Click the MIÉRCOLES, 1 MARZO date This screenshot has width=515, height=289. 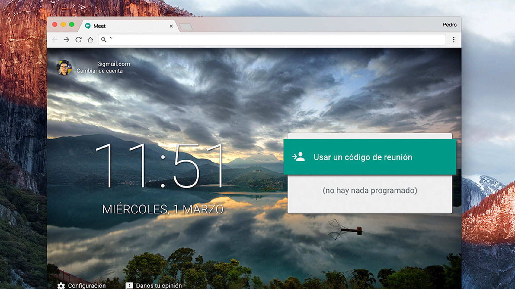click(x=163, y=209)
